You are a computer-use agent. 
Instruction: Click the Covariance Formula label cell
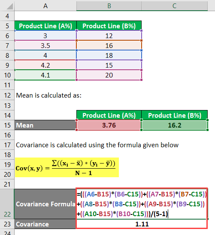45,204
